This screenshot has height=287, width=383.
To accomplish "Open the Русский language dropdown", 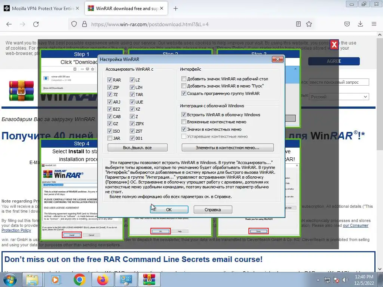I will click(x=339, y=97).
